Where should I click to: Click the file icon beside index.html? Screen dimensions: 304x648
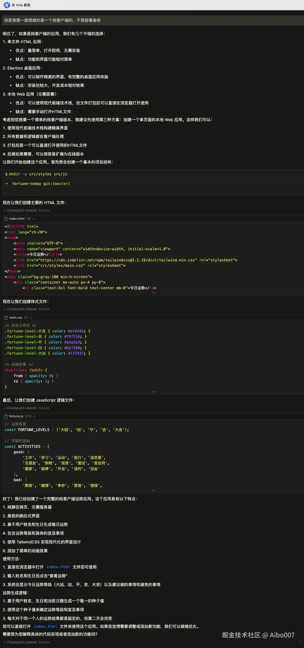click(6, 219)
